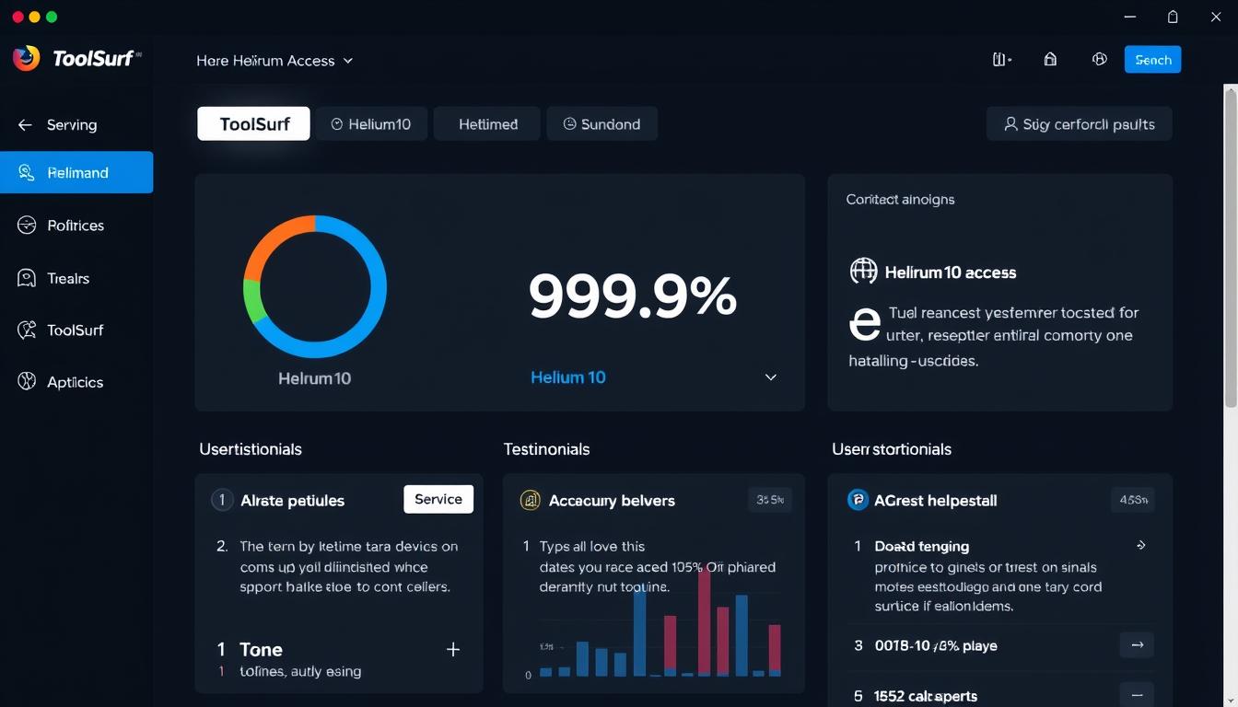Click the Stgy cerforcli paults button

click(x=1079, y=124)
